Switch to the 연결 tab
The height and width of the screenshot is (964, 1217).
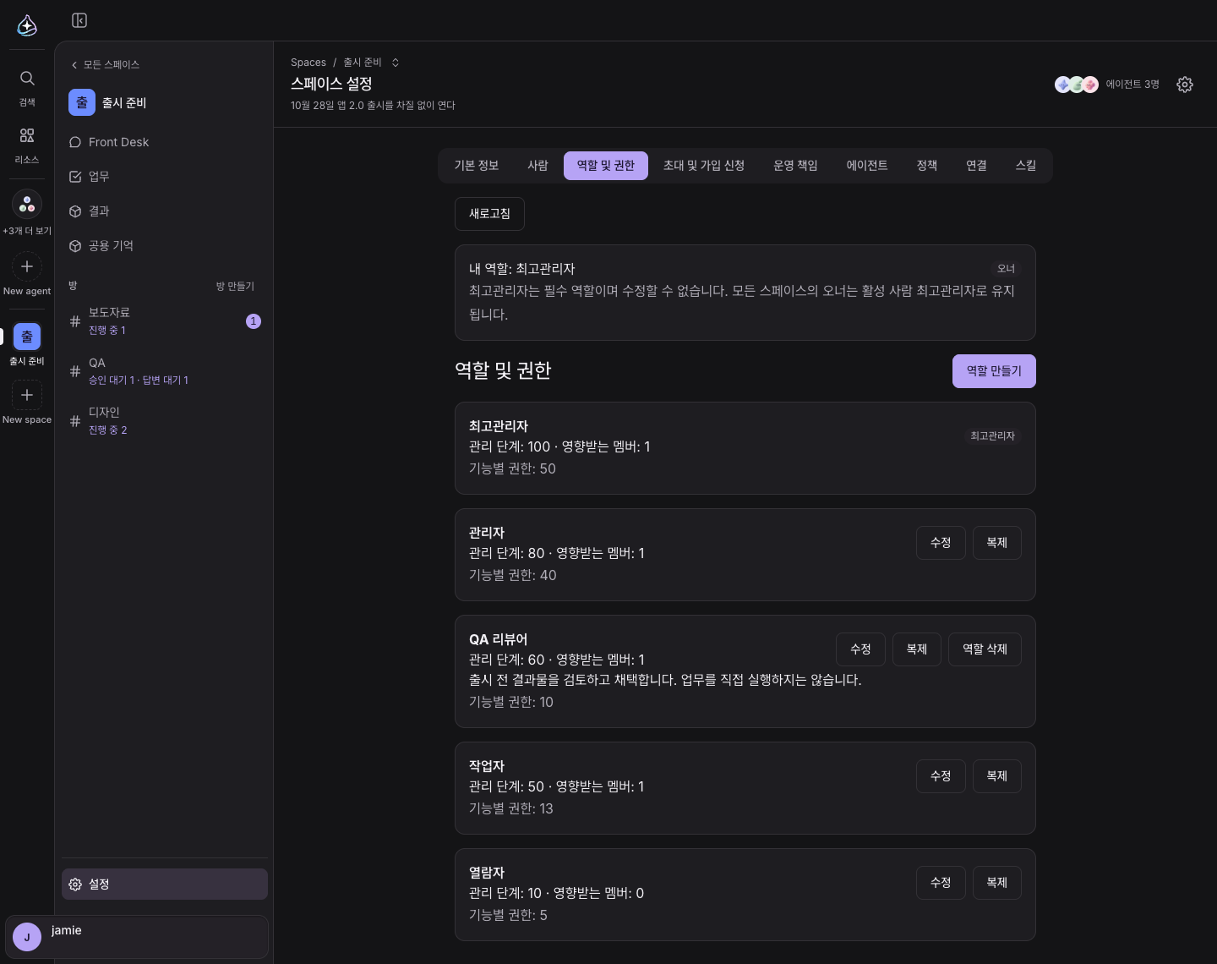(x=977, y=166)
